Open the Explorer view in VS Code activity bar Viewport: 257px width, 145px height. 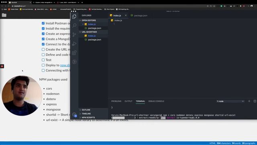tap(74, 17)
